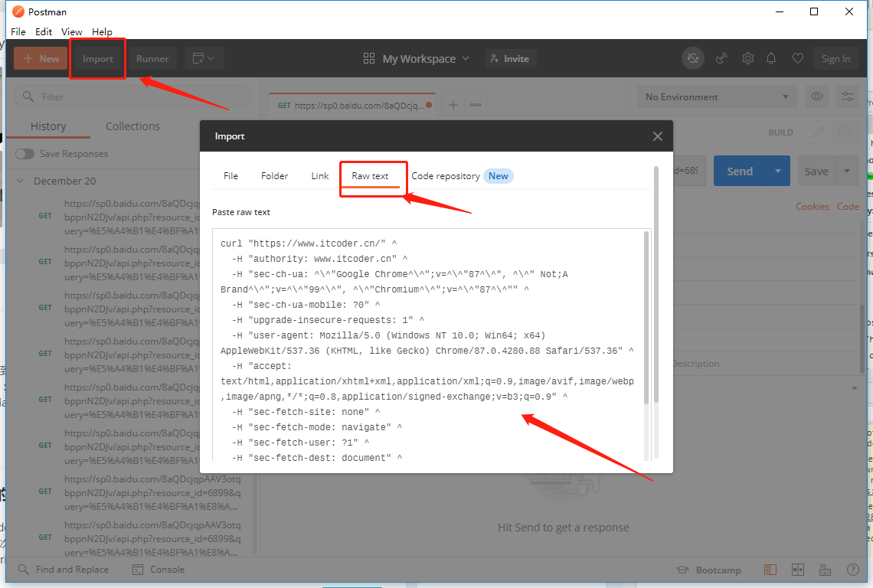873x588 pixels.
Task: Open environment quick look eye icon
Action: tap(817, 96)
